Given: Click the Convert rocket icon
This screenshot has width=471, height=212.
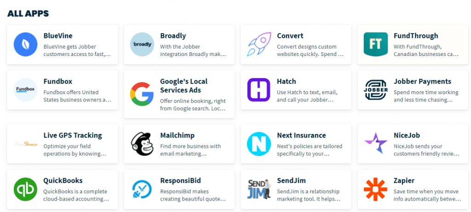Looking at the screenshot, I should pyautogui.click(x=259, y=45).
